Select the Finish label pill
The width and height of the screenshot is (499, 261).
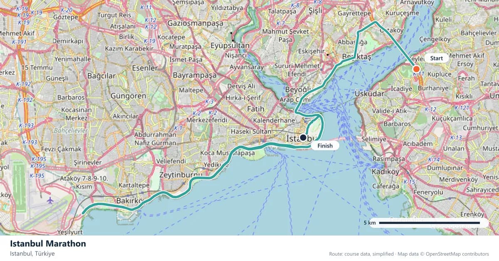click(x=325, y=146)
